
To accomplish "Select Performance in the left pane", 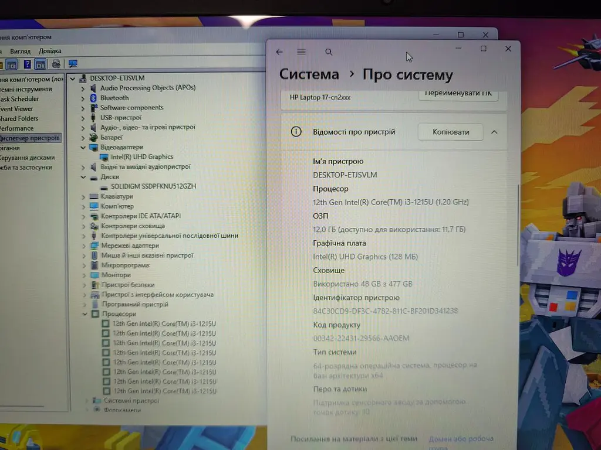I will (x=16, y=128).
